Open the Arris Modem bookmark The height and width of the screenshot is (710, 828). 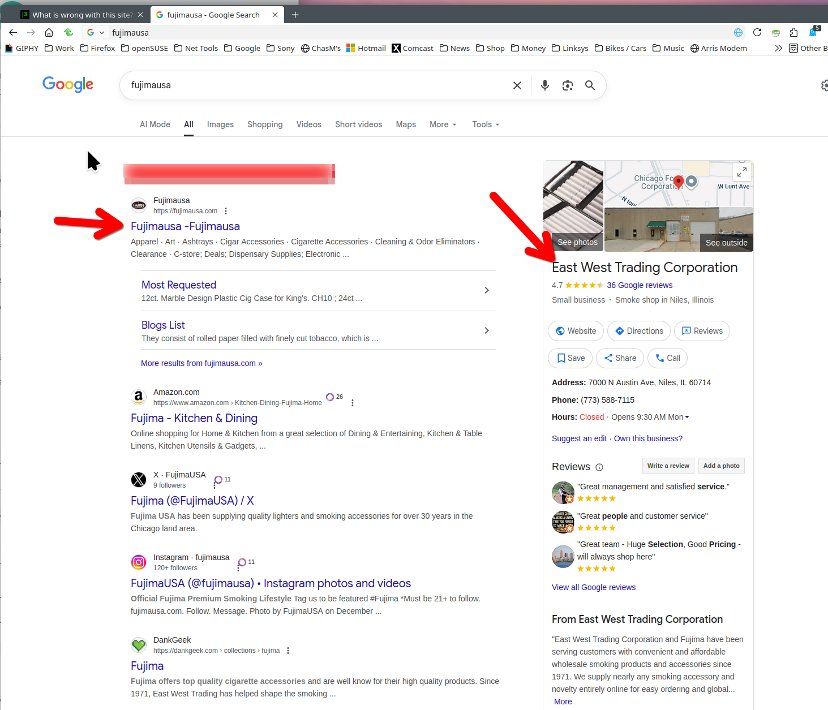point(719,48)
